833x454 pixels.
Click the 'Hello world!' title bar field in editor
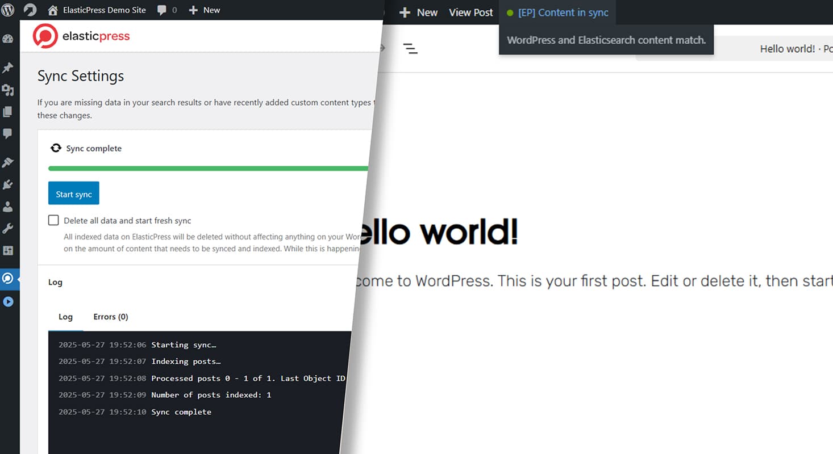click(x=734, y=49)
